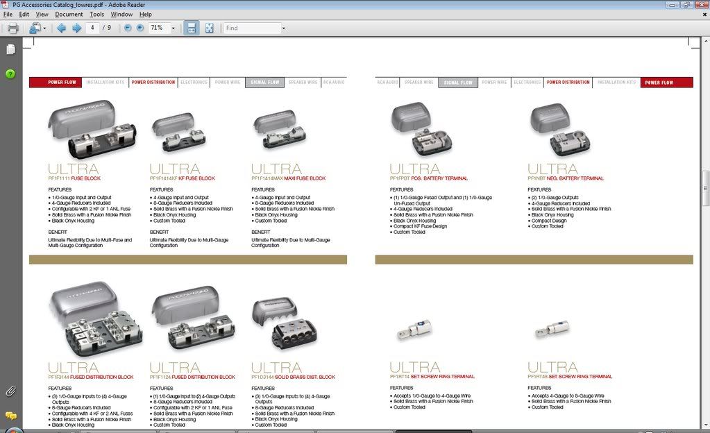This screenshot has height=433, width=710.
Task: Click the PF1RT48 ring terminal image
Action: [x=552, y=330]
